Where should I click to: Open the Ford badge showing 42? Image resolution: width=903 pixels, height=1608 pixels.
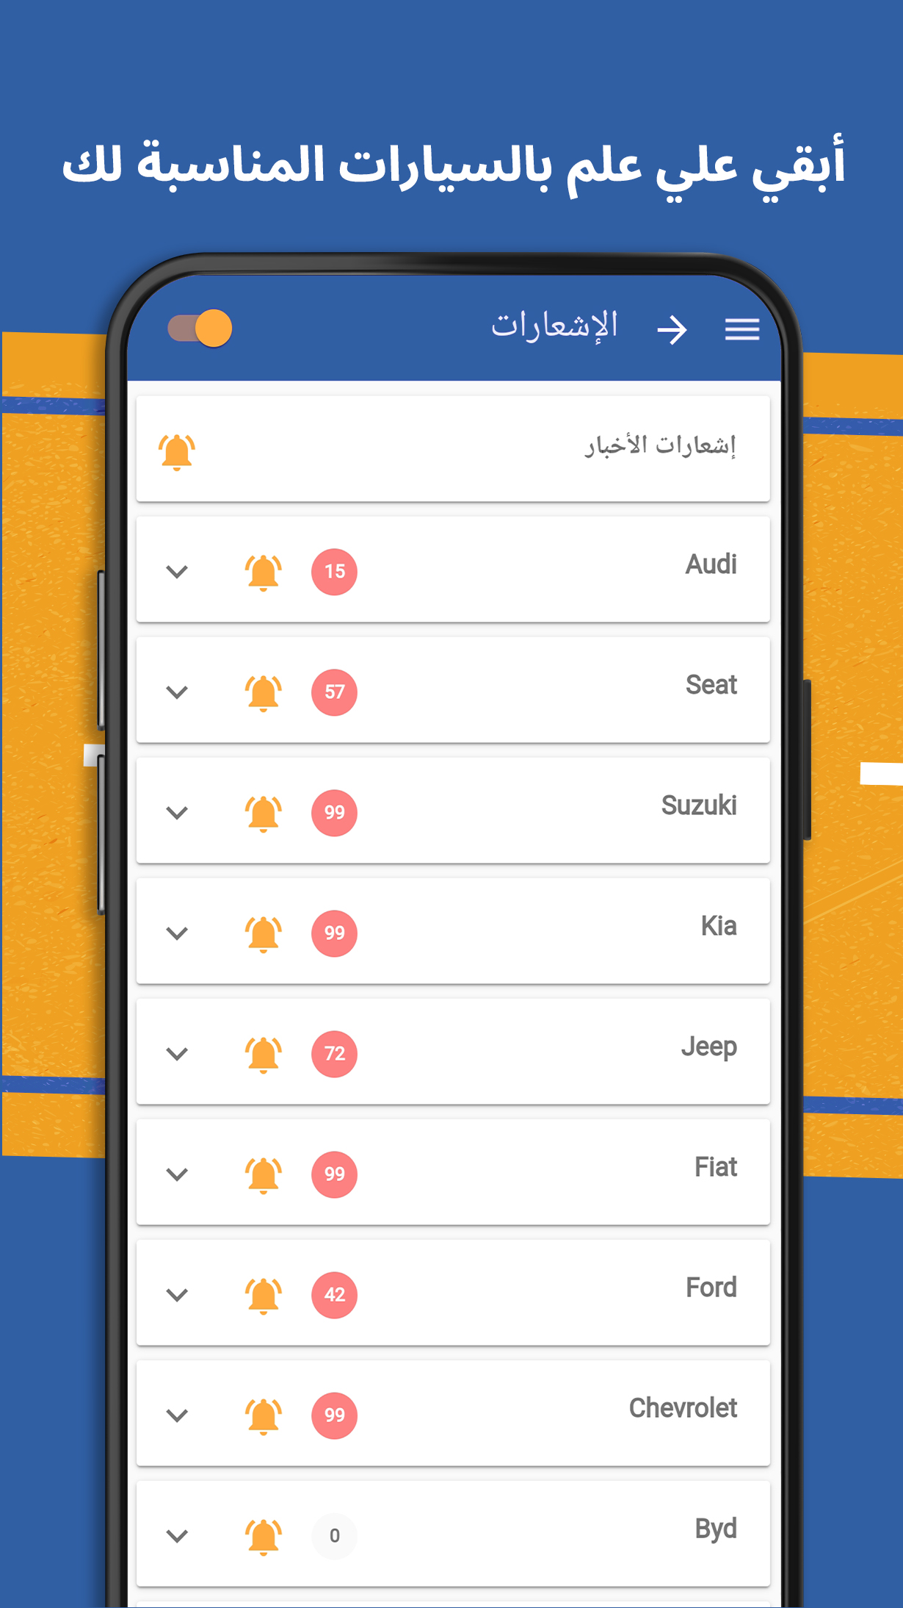tap(334, 1295)
